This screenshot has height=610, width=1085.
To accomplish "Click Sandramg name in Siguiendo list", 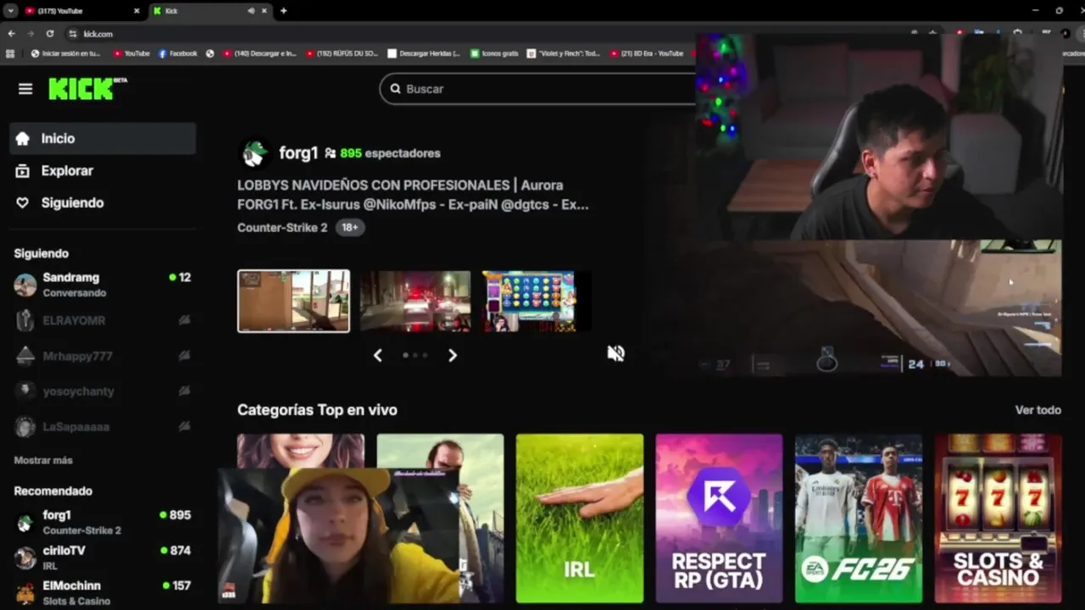I will coord(71,278).
